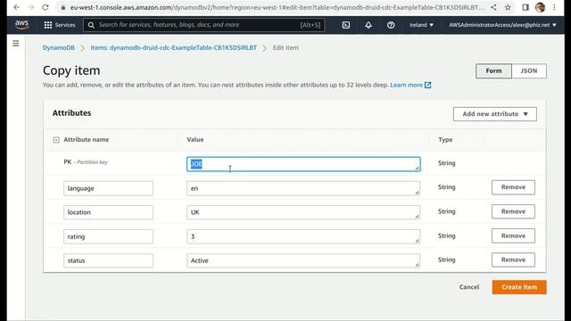Reload the page with the refresh icon
571x321 pixels.
pyautogui.click(x=46, y=7)
